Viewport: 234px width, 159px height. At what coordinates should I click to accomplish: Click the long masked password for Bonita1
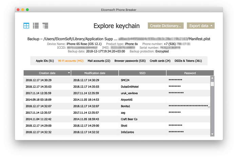[x=189, y=106]
